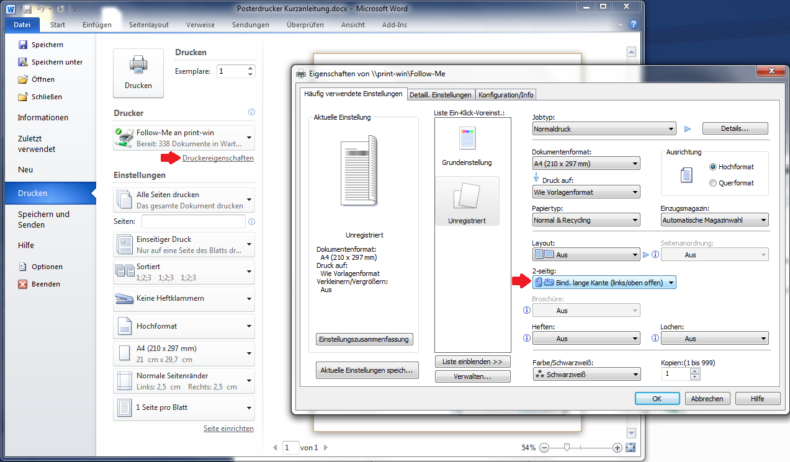Expand the Papiertyp dropdown showing Normal & Recycling

click(x=586, y=220)
